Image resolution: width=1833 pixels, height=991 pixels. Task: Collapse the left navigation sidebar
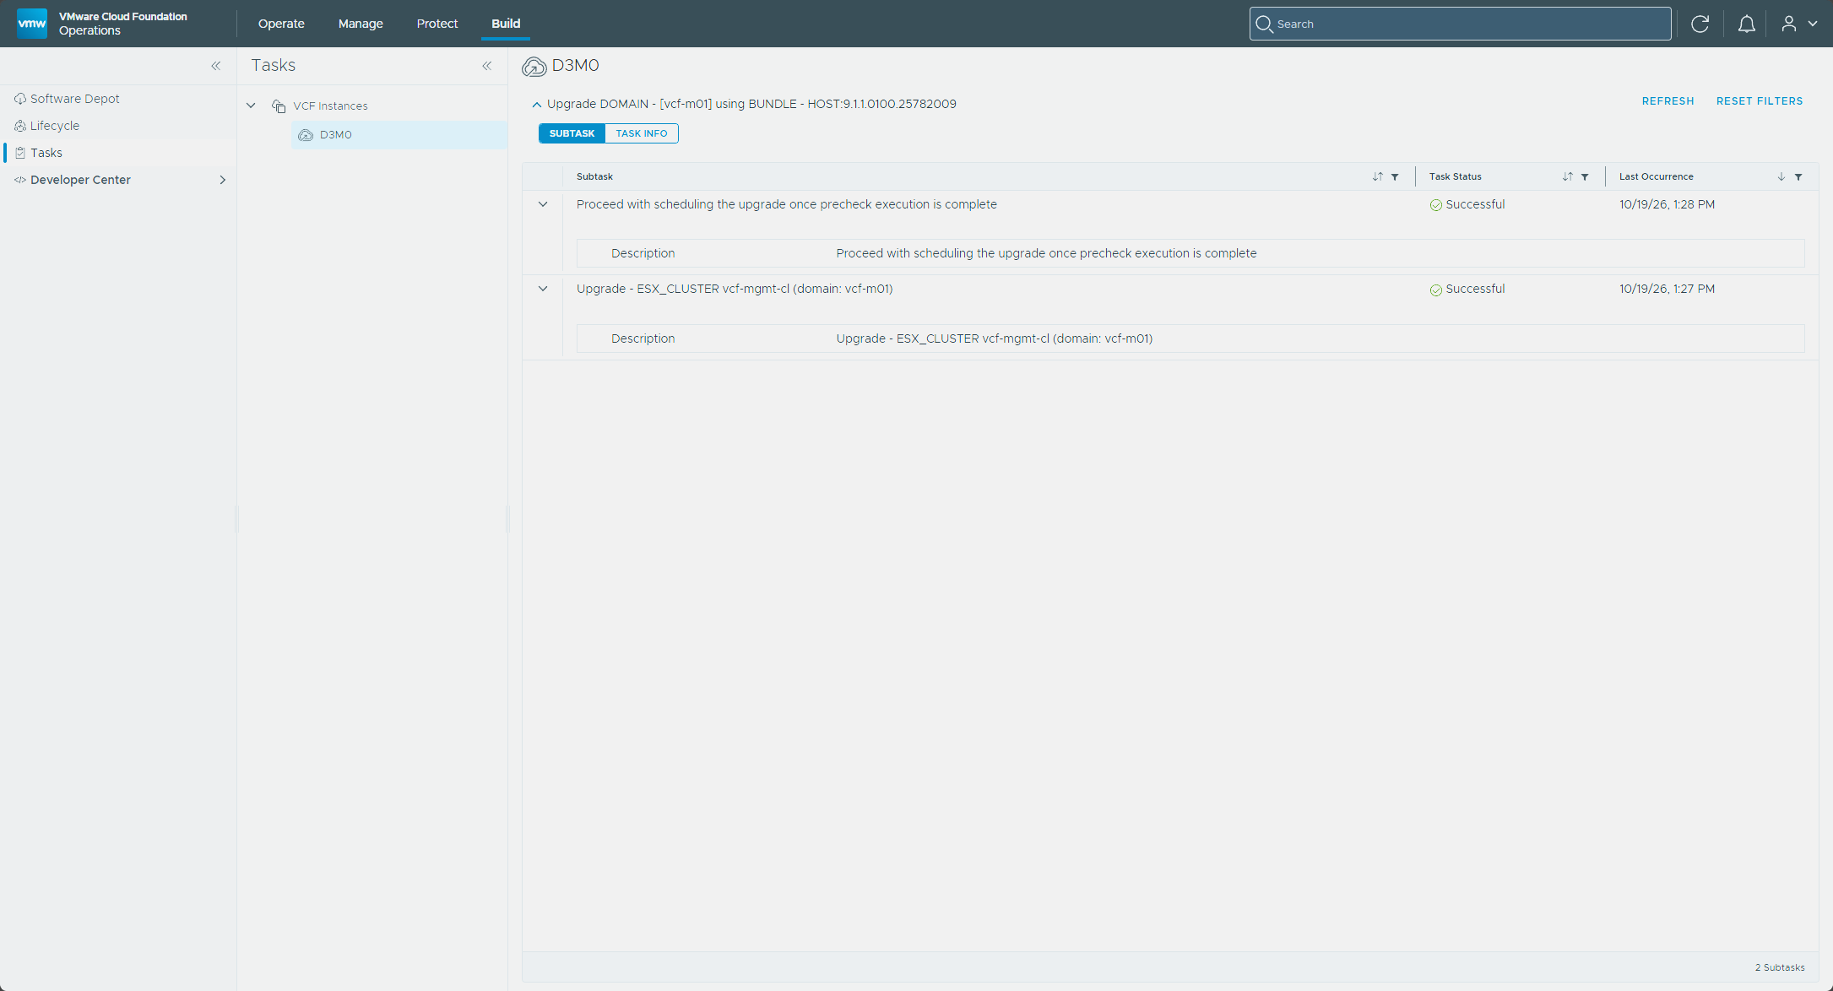point(215,66)
